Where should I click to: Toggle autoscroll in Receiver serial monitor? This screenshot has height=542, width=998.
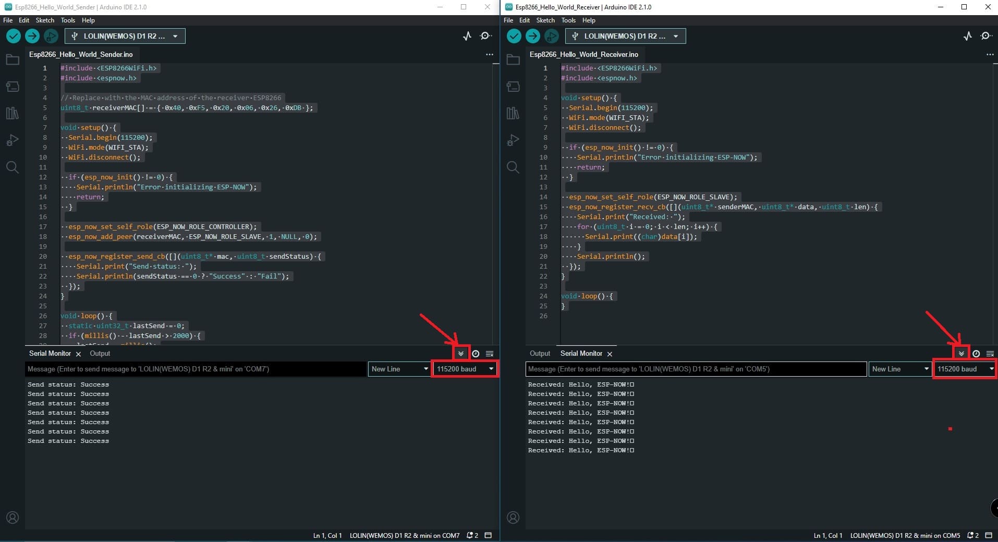pos(961,354)
